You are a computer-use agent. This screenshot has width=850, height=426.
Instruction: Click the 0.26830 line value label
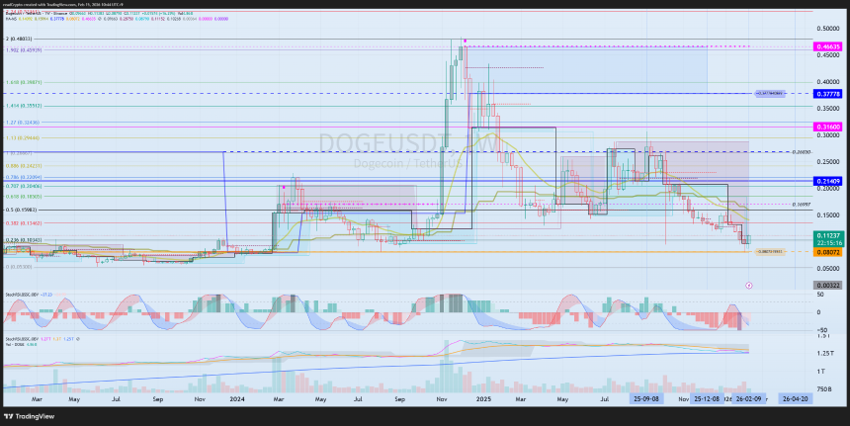pyautogui.click(x=800, y=152)
